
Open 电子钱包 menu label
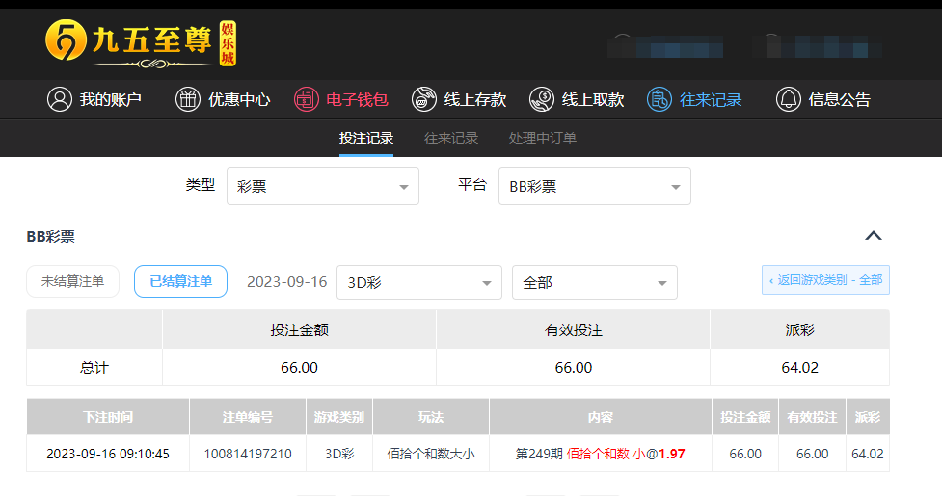pos(357,99)
